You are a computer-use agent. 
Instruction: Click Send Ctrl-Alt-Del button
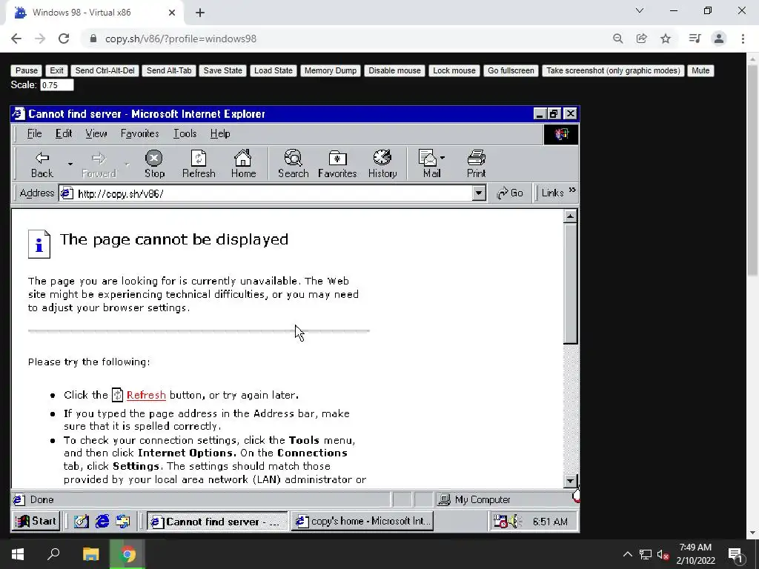coord(105,70)
